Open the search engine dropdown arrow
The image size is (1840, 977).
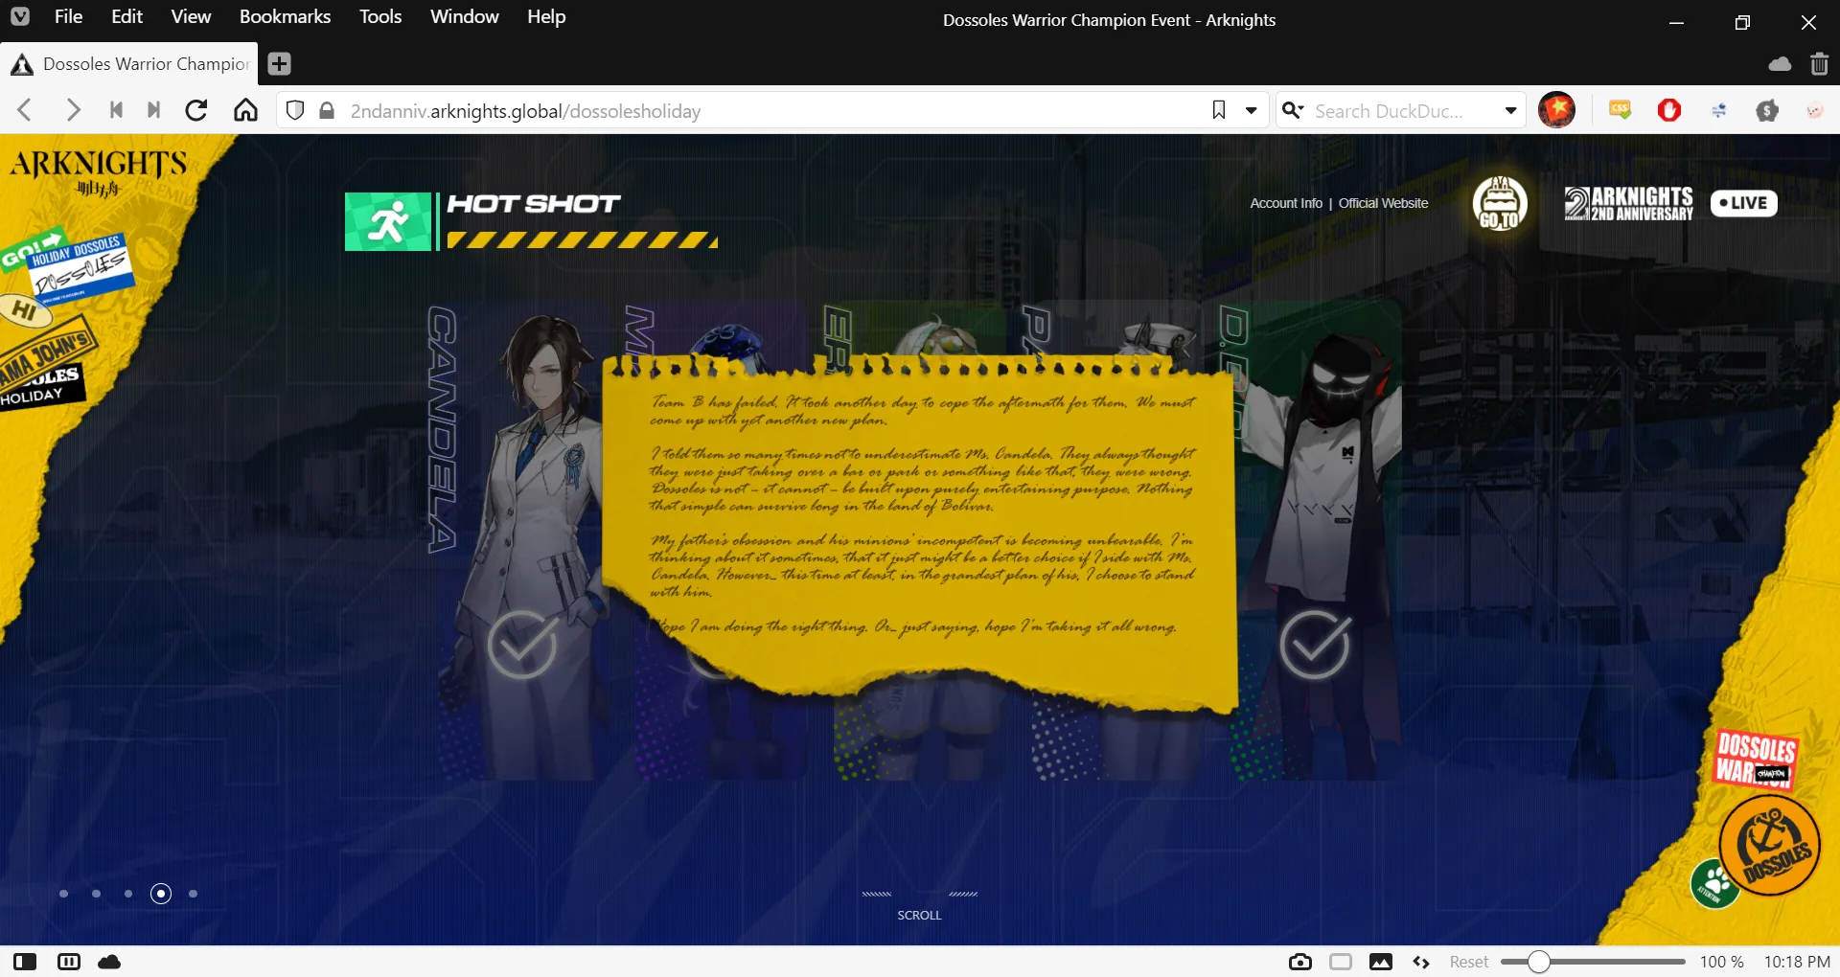click(1510, 111)
